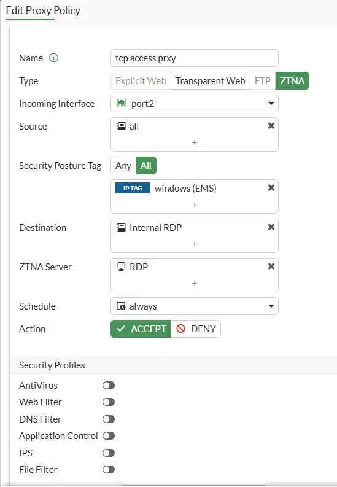The height and width of the screenshot is (487, 337).
Task: Add another ZTNA server with plus
Action: tap(195, 283)
